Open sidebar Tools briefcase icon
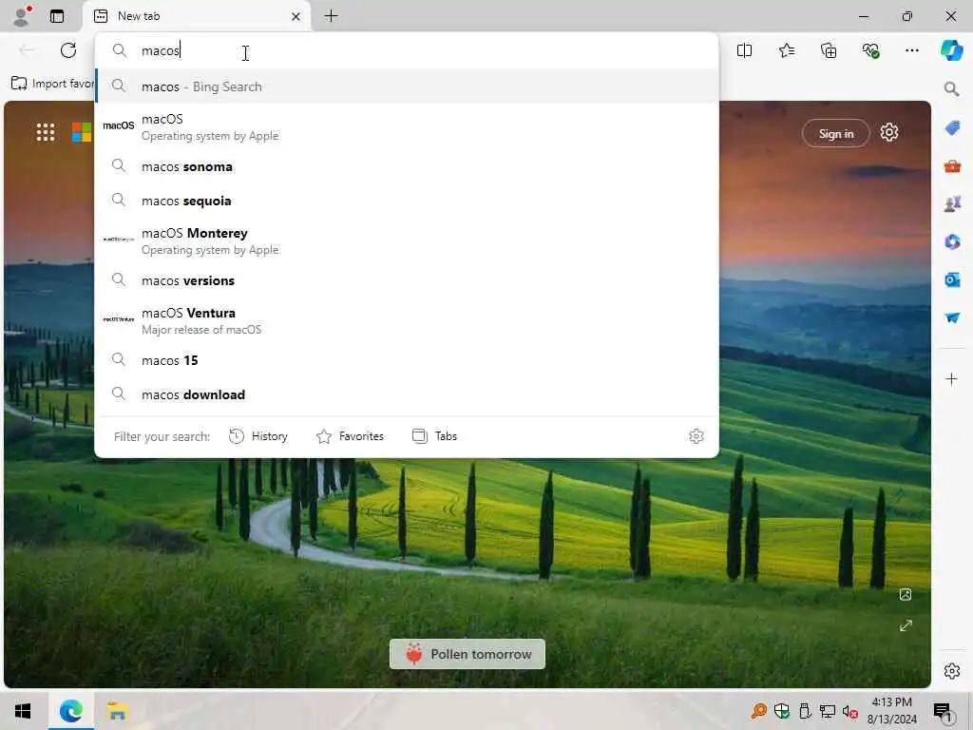 click(x=952, y=166)
